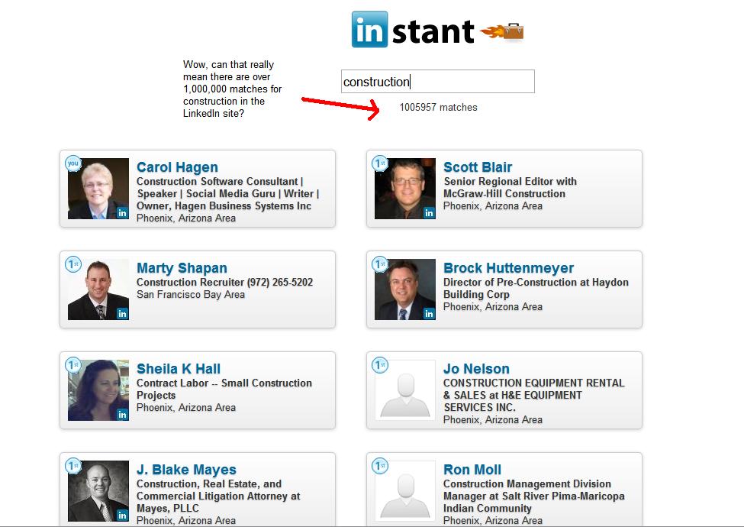Click 'SERVICES INC.' text on Jo Nelson's card
This screenshot has width=744, height=527.
(x=479, y=407)
